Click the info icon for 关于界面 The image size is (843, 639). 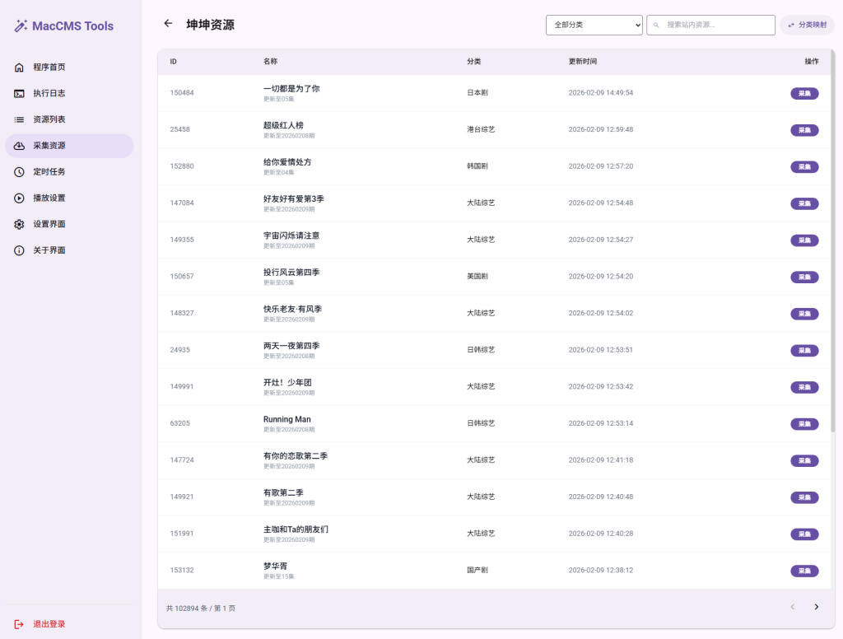tap(19, 251)
